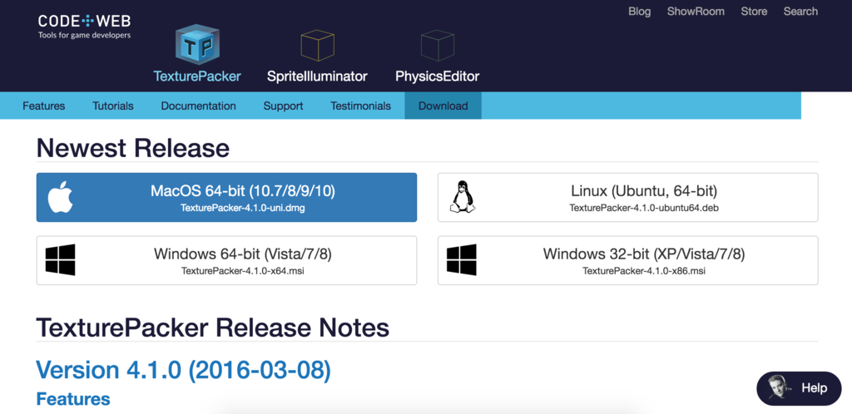
Task: Click the CodeAndWeb logo
Action: (x=84, y=27)
